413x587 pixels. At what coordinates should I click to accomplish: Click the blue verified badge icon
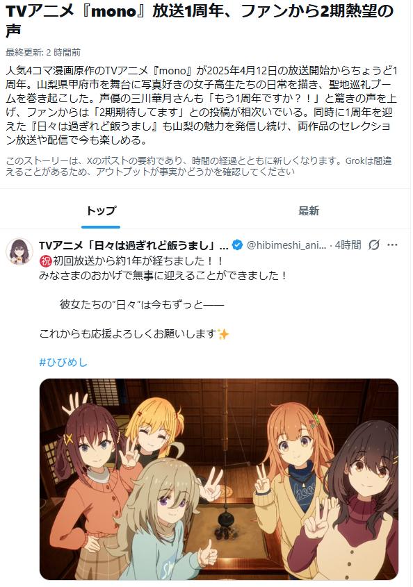point(237,245)
